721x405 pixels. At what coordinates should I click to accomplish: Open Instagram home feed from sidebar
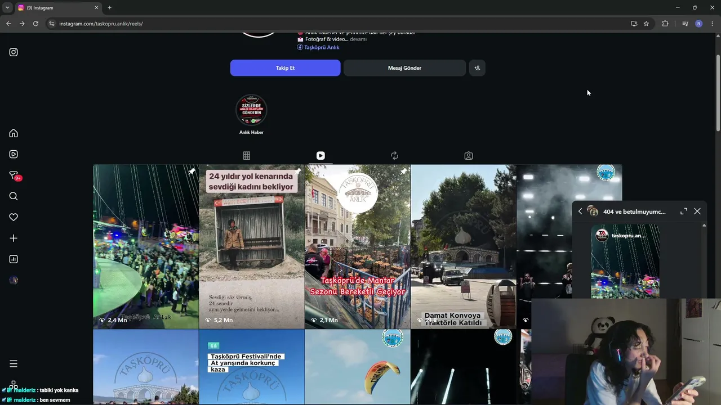point(14,133)
